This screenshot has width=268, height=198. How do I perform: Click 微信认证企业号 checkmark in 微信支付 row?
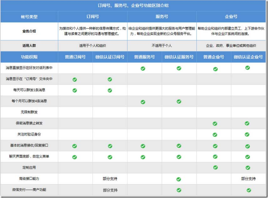pos(249,190)
